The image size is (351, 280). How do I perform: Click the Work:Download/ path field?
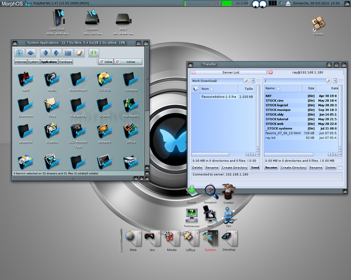pos(217,81)
